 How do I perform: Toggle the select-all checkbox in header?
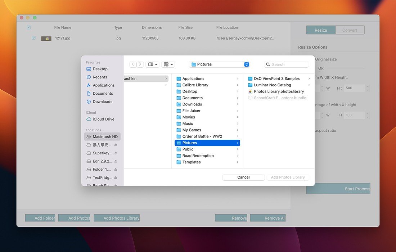[29, 27]
